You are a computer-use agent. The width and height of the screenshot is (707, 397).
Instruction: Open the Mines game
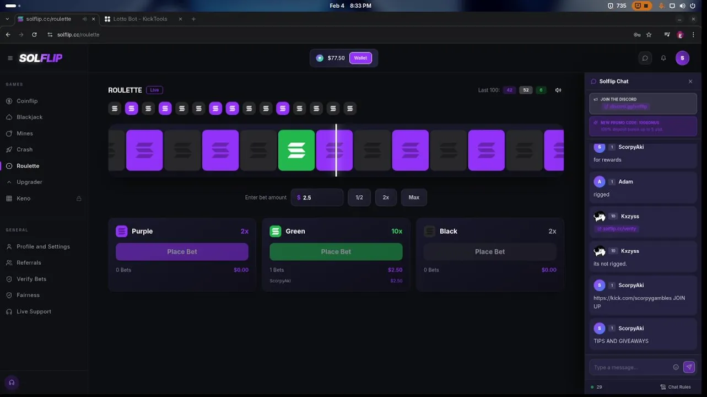(x=25, y=133)
